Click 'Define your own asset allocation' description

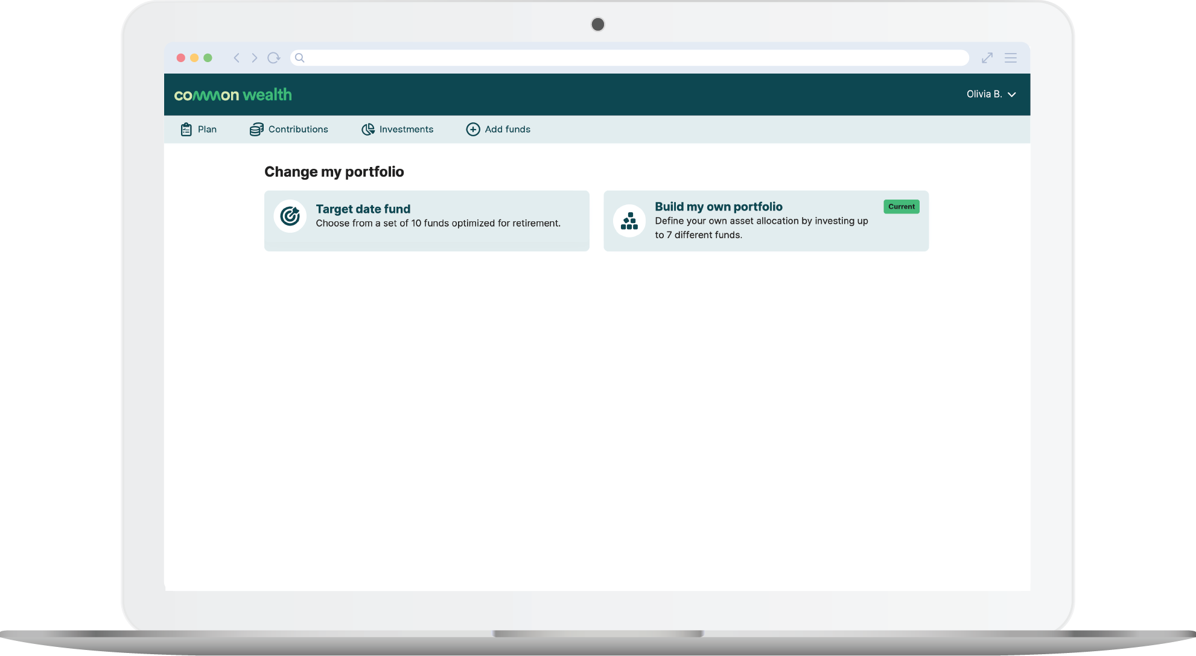[x=762, y=228]
